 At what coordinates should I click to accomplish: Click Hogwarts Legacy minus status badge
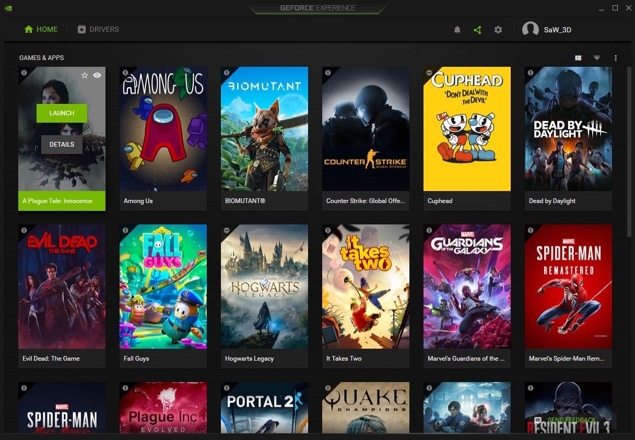226,230
